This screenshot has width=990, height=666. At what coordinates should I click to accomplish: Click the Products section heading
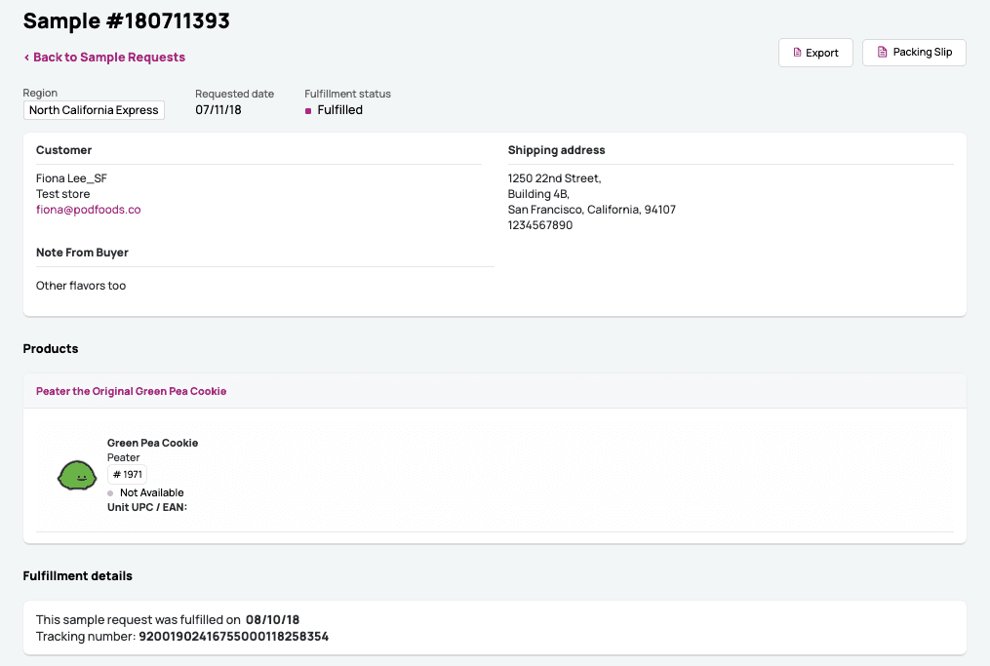[x=51, y=349]
